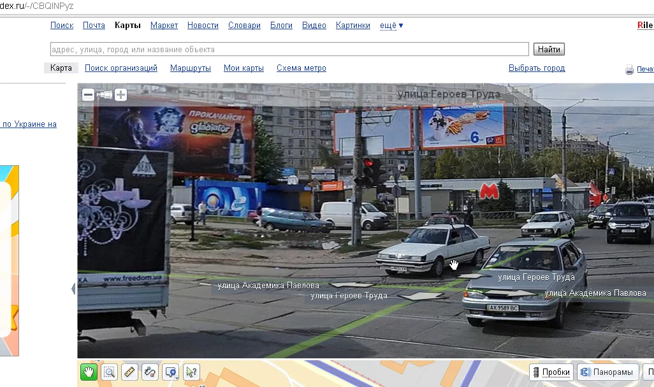Open the Почта service link
Viewport: 654px width, 387px height.
94,26
